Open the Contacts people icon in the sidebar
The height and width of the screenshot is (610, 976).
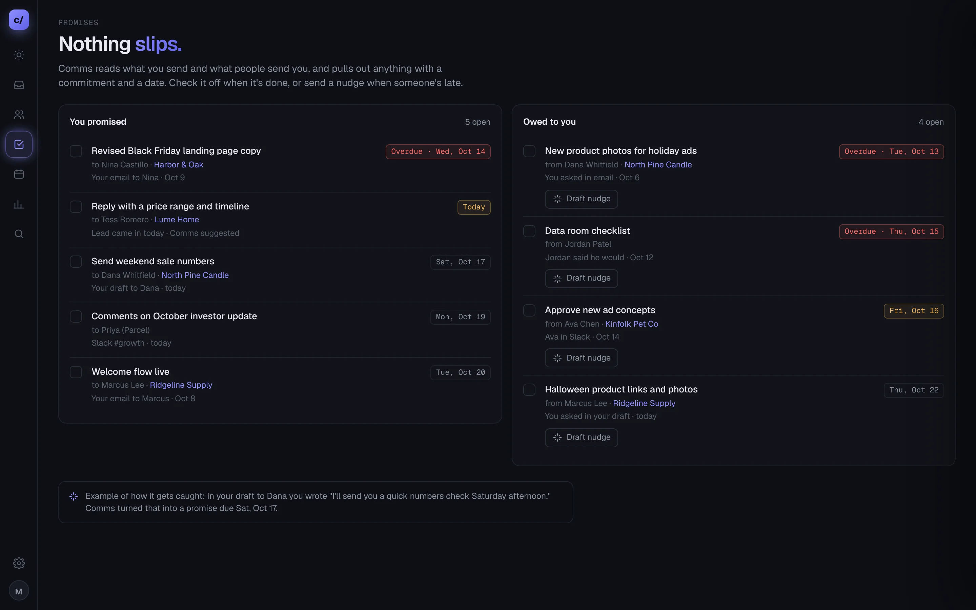(x=19, y=115)
